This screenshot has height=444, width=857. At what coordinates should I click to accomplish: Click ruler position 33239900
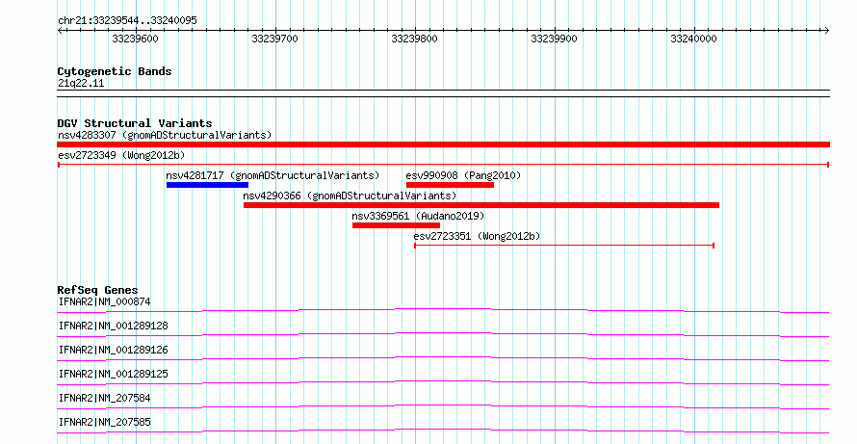pos(555,39)
